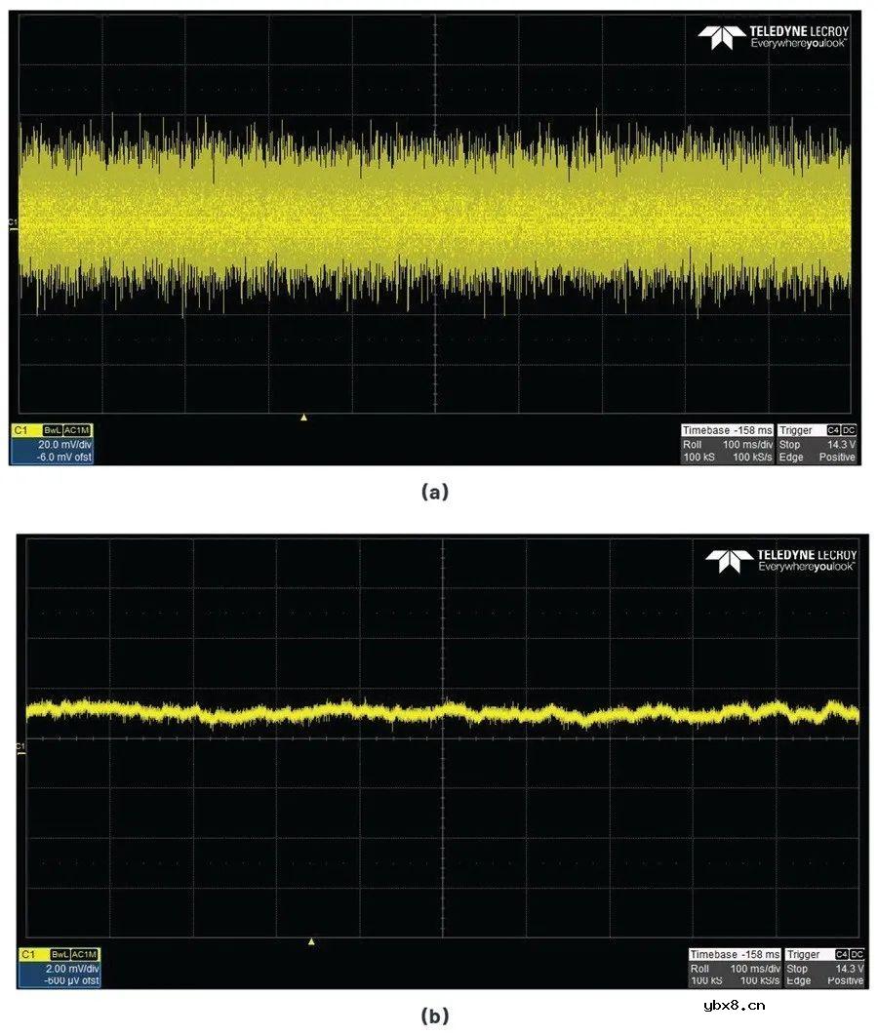This screenshot has width=878, height=1035.
Task: Open the Timebase -158 ms descriptor in top scope
Action: click(727, 444)
